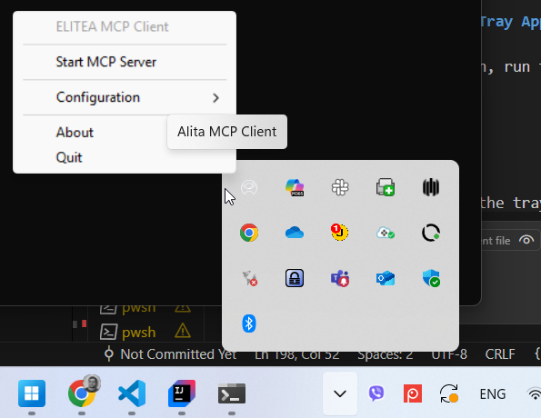Collapse the hidden icons tray chevron

(340, 393)
